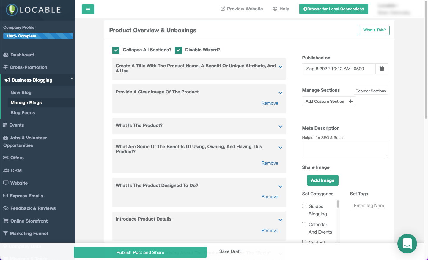
Task: Click the Feedback & Reviews chat icon
Action: tap(6, 208)
